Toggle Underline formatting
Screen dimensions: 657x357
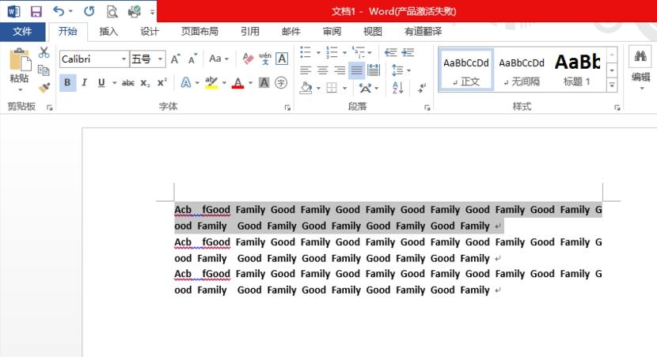101,82
